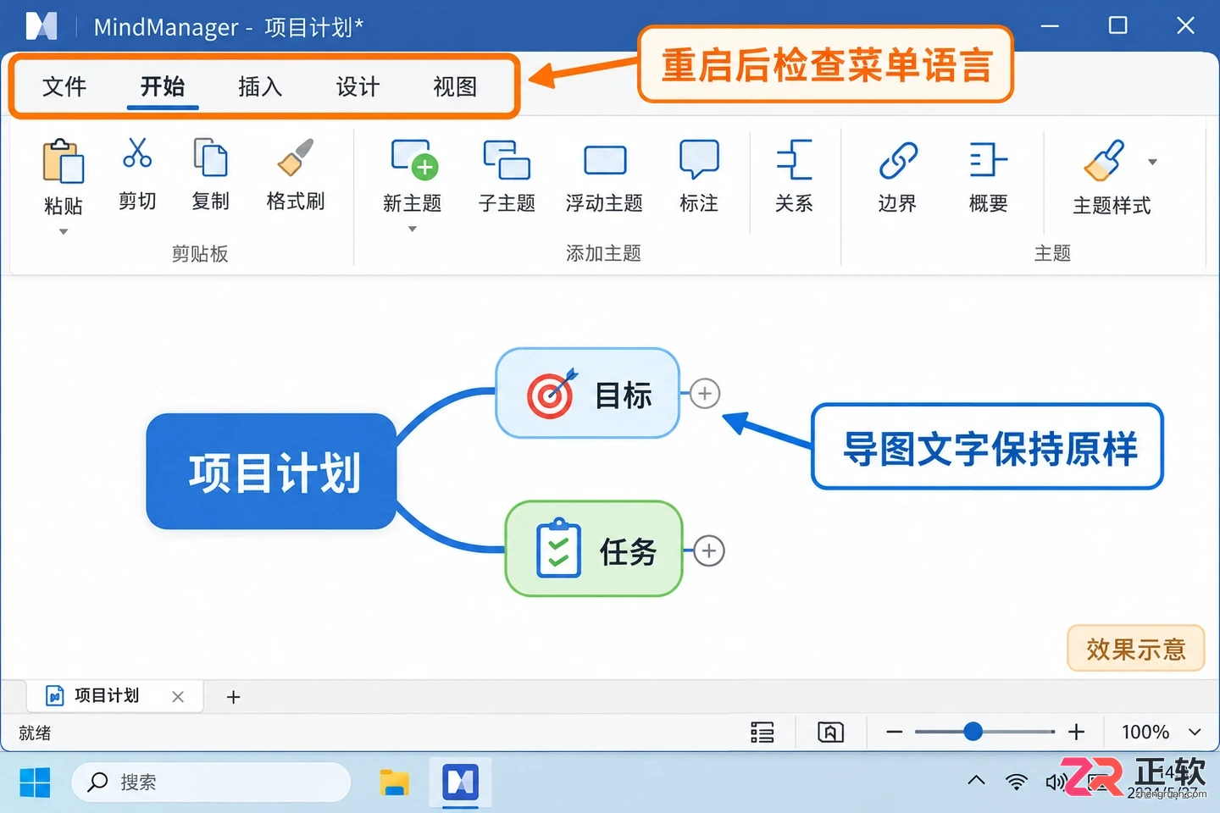The width and height of the screenshot is (1220, 813).
Task: Open the Design (设计) ribbon tab
Action: 358,86
